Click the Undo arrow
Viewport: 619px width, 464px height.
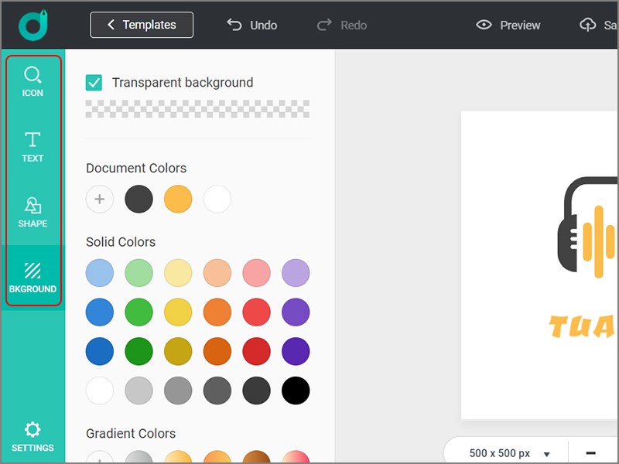[234, 25]
